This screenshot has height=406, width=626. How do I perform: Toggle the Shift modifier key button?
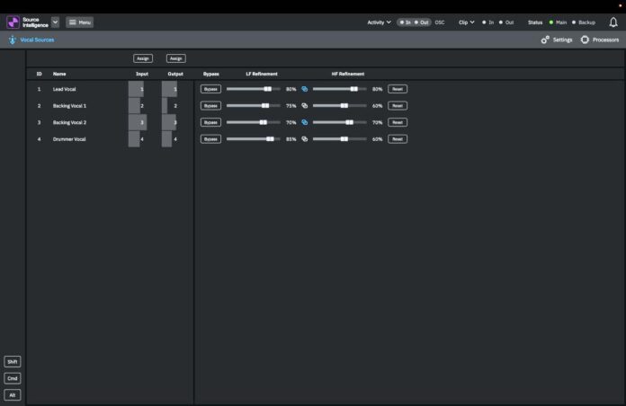pyautogui.click(x=13, y=362)
